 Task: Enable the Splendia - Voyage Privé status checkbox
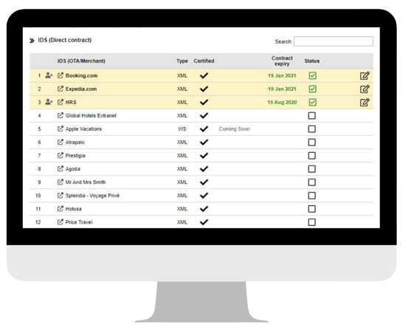click(x=312, y=196)
